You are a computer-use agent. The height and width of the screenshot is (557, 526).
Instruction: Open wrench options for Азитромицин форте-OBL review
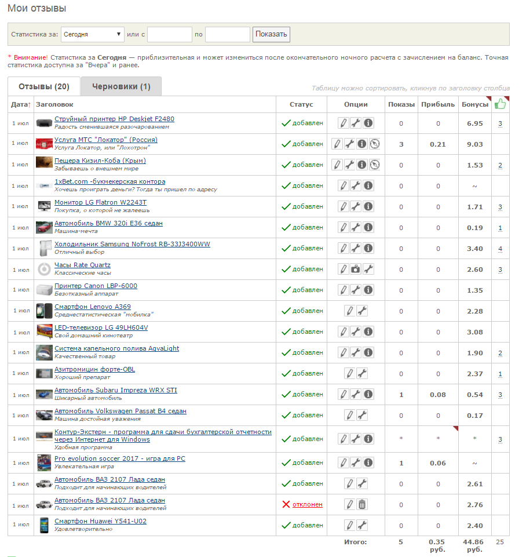point(362,373)
